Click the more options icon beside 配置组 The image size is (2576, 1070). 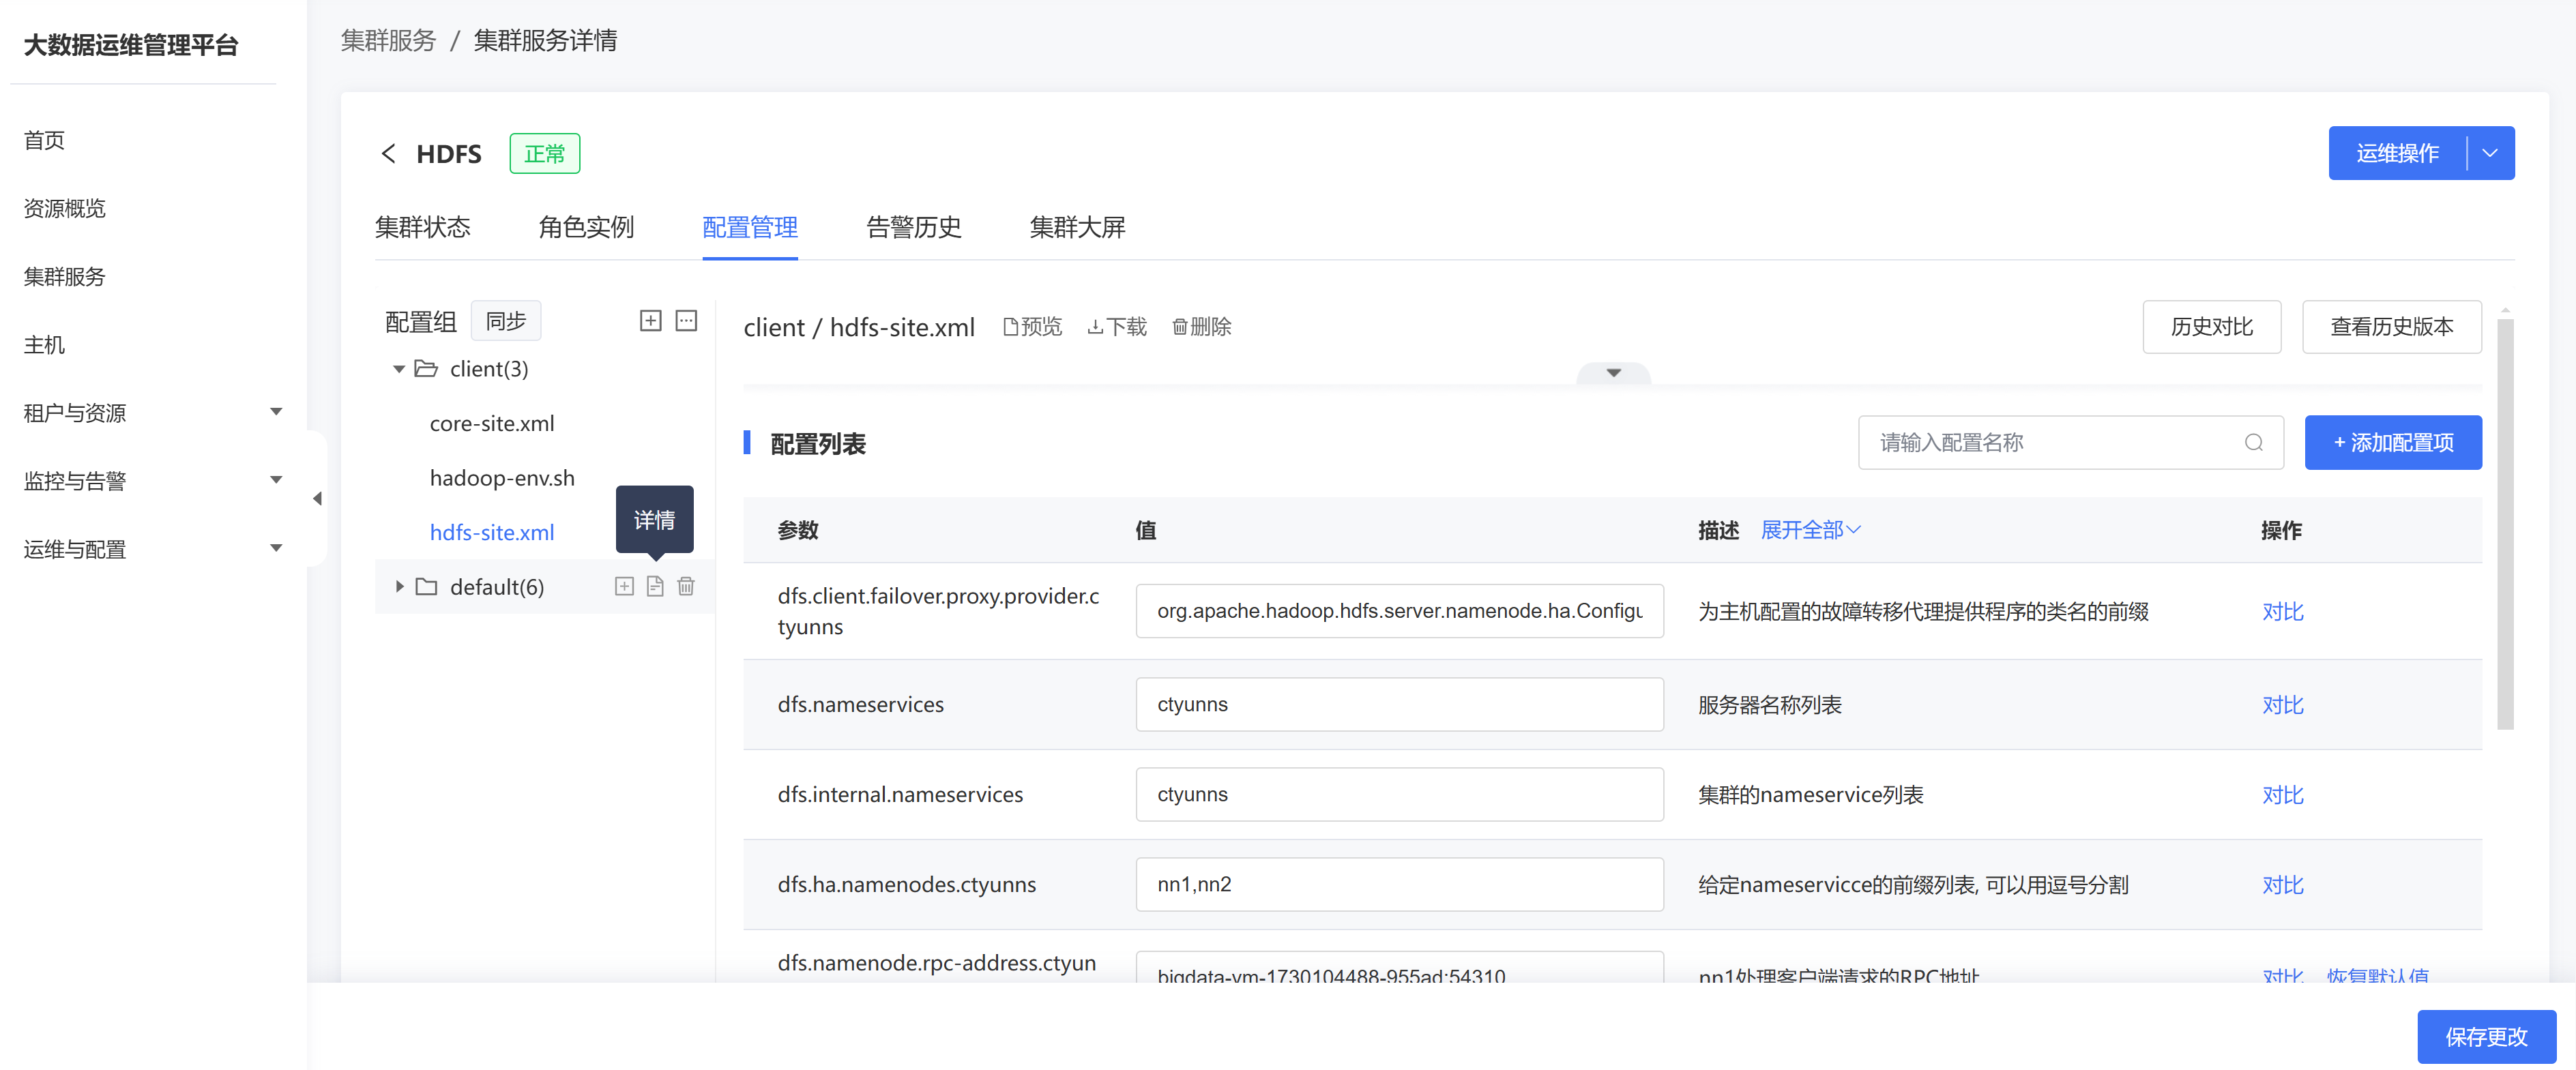686,321
